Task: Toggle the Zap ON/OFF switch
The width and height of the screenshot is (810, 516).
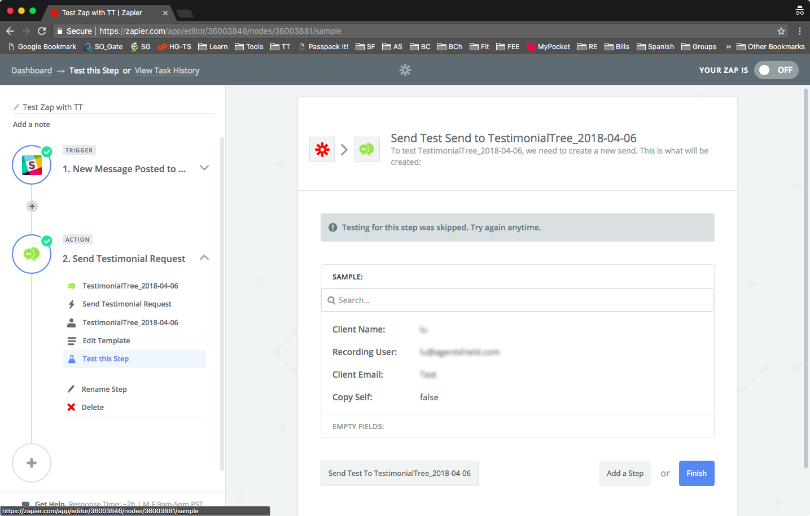Action: [776, 70]
